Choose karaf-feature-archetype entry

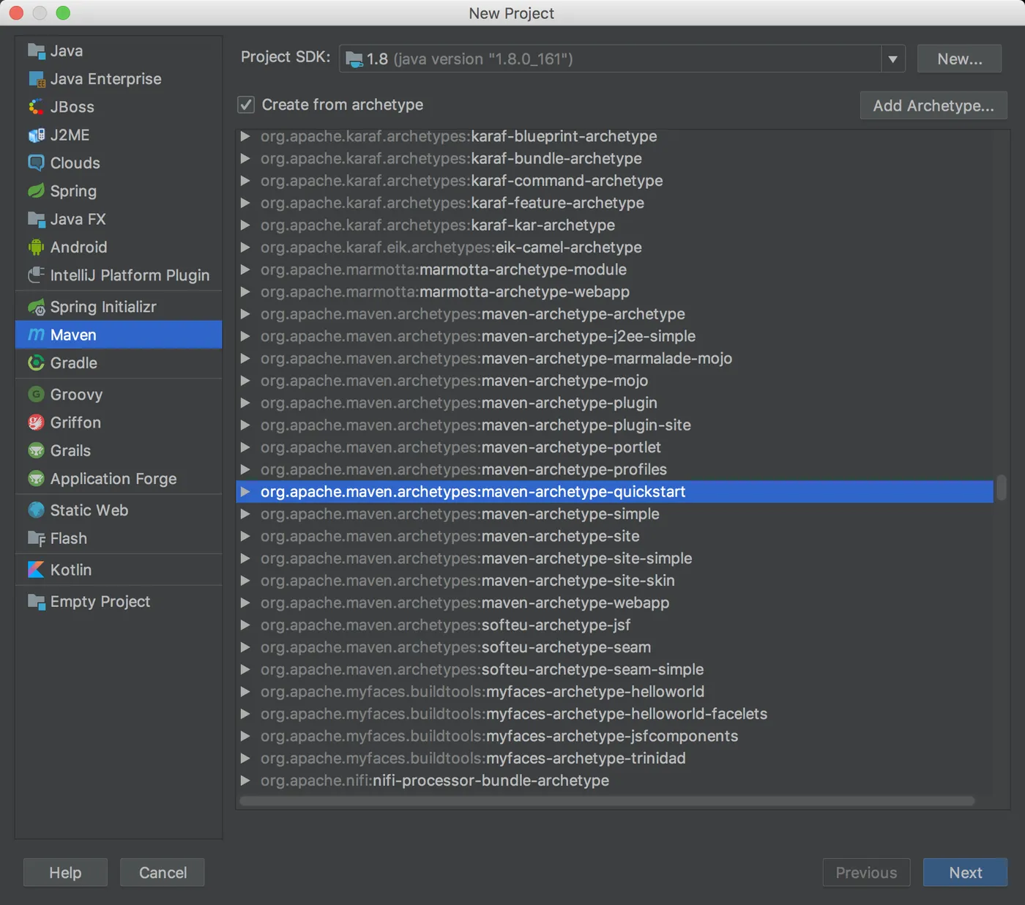click(x=615, y=203)
